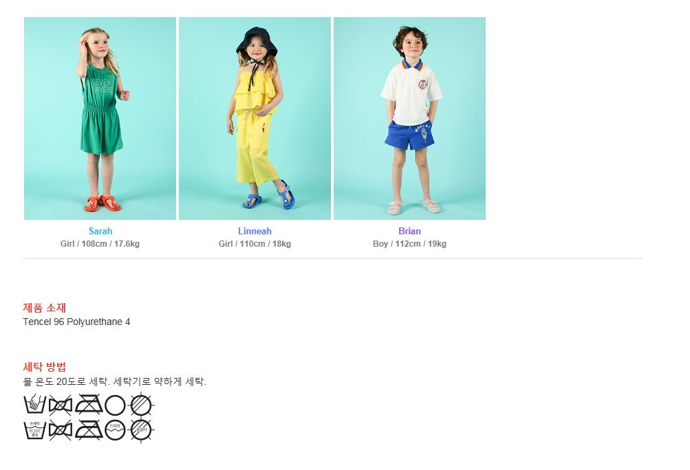Click Sarah's size info Girl / 108cm / 17.6kg
Image resolution: width=690 pixels, height=470 pixels.
tap(100, 244)
